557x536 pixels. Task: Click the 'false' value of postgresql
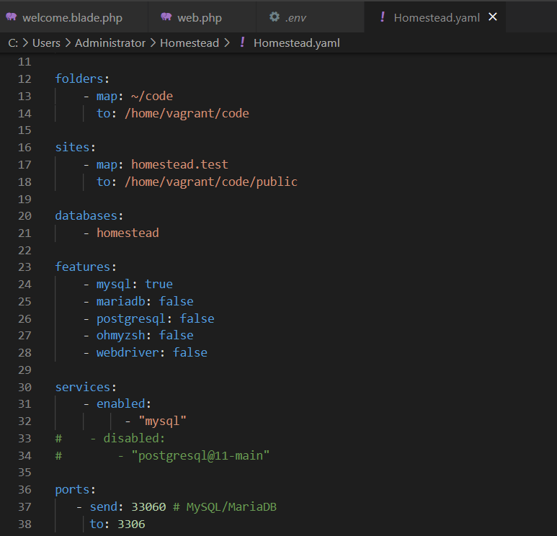(x=197, y=319)
